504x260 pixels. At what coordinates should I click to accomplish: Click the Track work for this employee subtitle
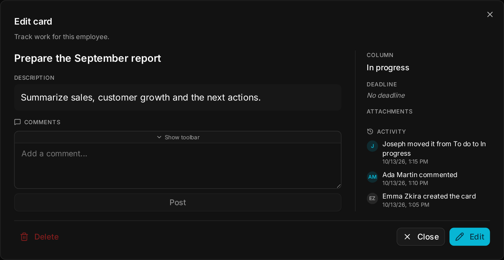tap(62, 37)
